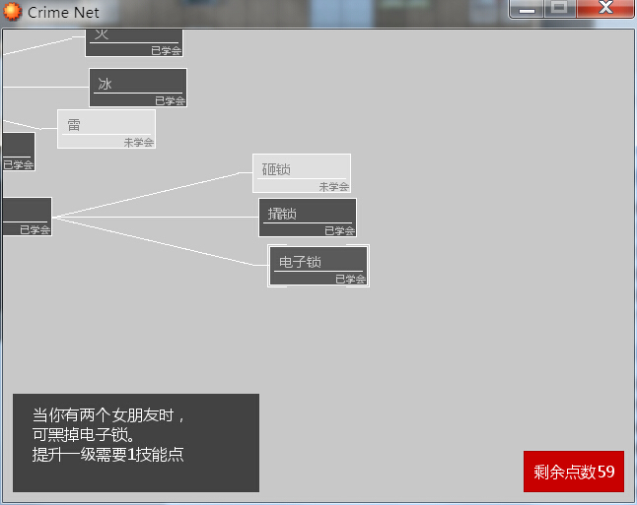The height and width of the screenshot is (505, 637).
Task: Select the 火 skill node at top
Action: (x=134, y=42)
